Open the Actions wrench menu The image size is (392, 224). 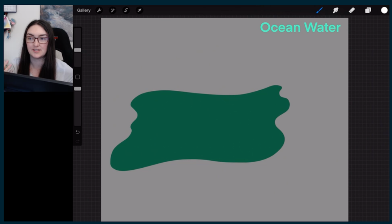tap(99, 11)
